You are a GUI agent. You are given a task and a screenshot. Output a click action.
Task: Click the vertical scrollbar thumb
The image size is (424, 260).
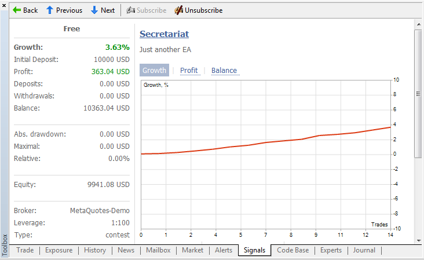[x=418, y=94]
